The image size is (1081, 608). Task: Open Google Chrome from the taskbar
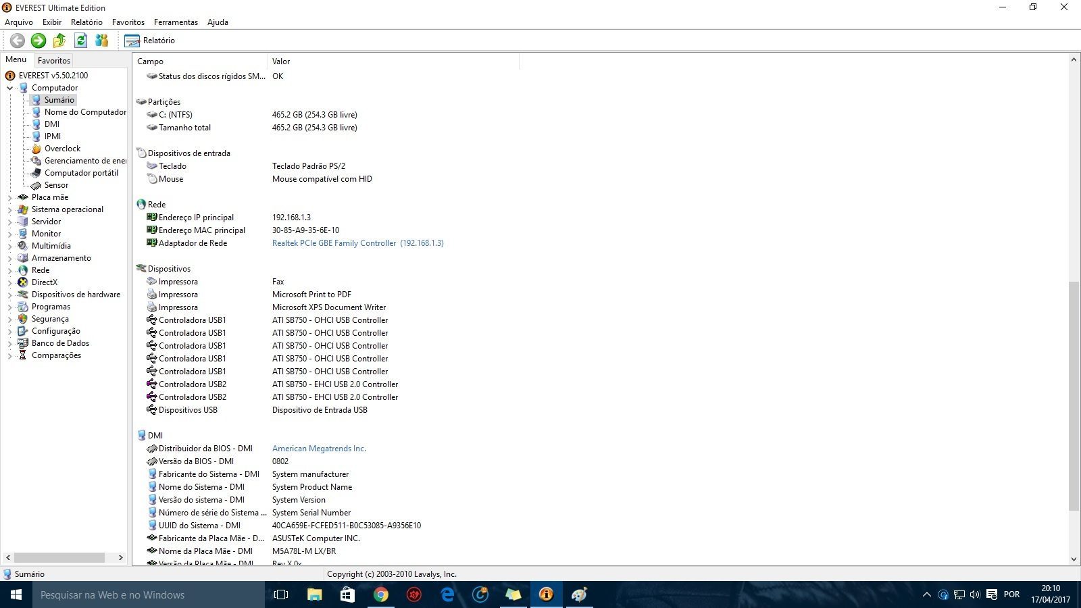click(x=381, y=594)
